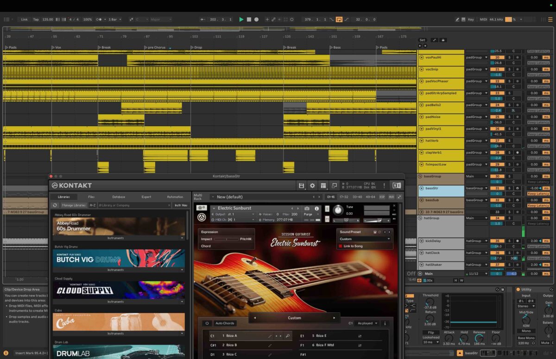556x359 pixels.
Task: Toggle the MIDI map mode
Action: click(x=483, y=19)
